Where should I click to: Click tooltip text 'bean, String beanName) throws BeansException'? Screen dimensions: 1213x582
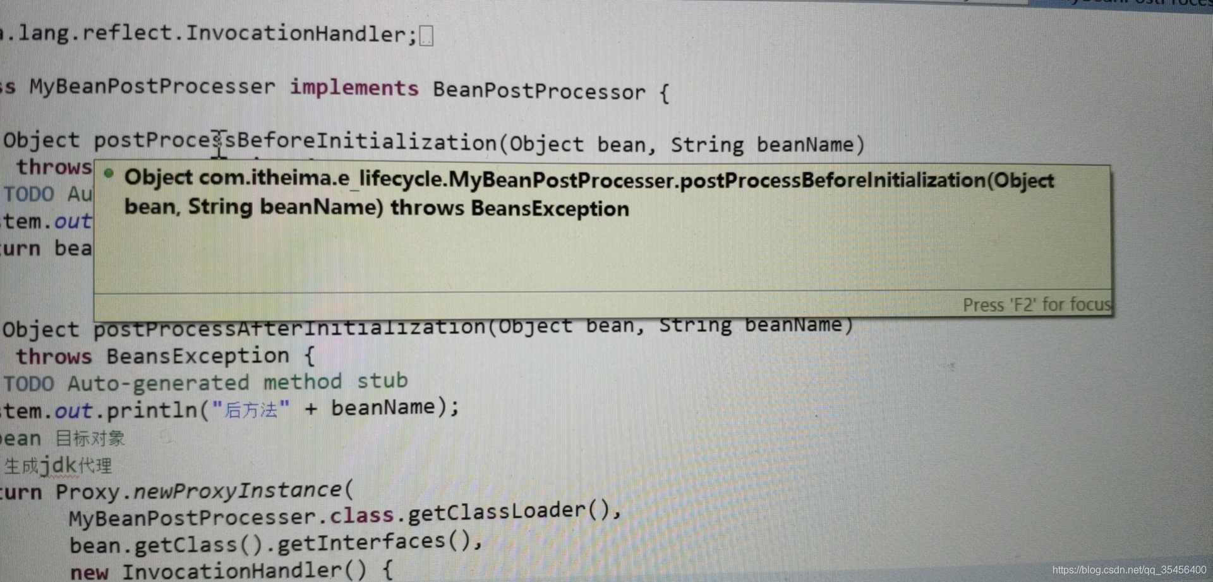377,207
